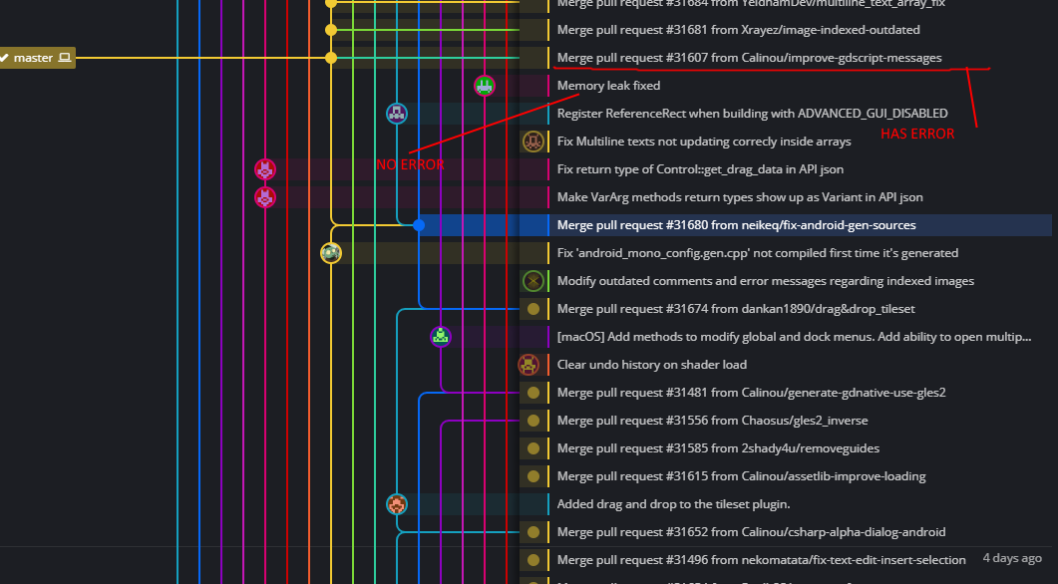Image resolution: width=1058 pixels, height=584 pixels.
Task: Click the laptop icon on master label
Action: click(65, 58)
